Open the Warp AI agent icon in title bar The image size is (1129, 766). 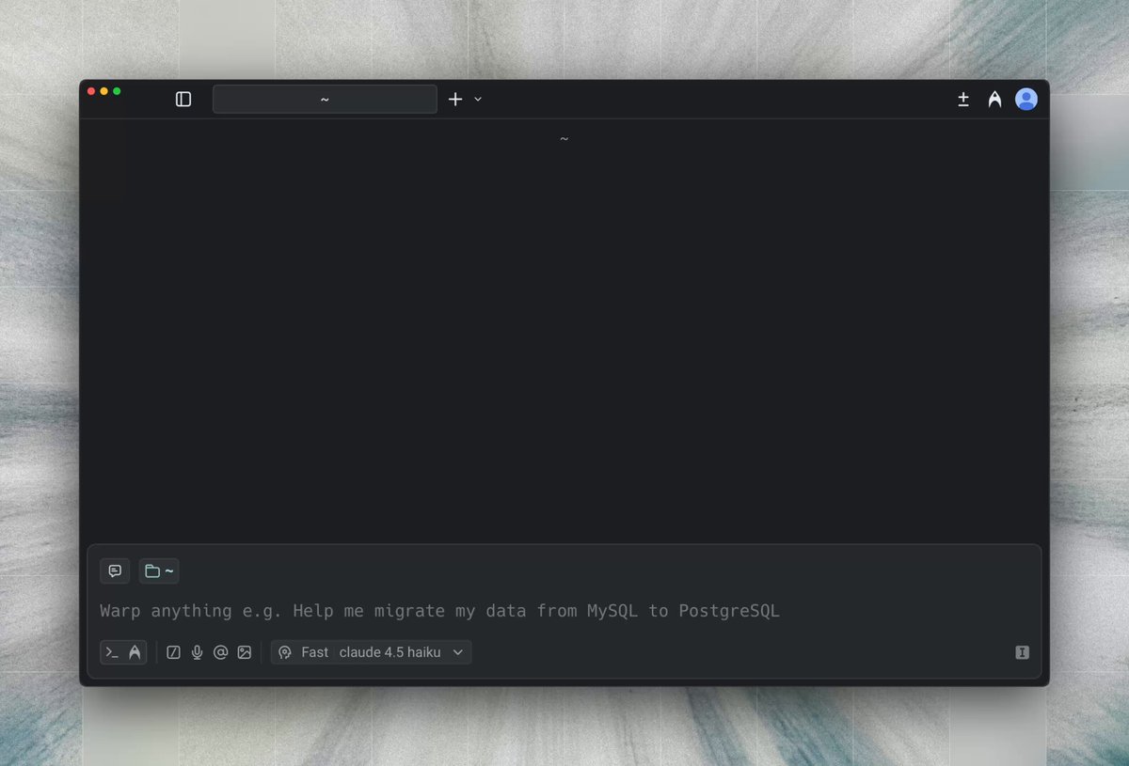click(994, 99)
